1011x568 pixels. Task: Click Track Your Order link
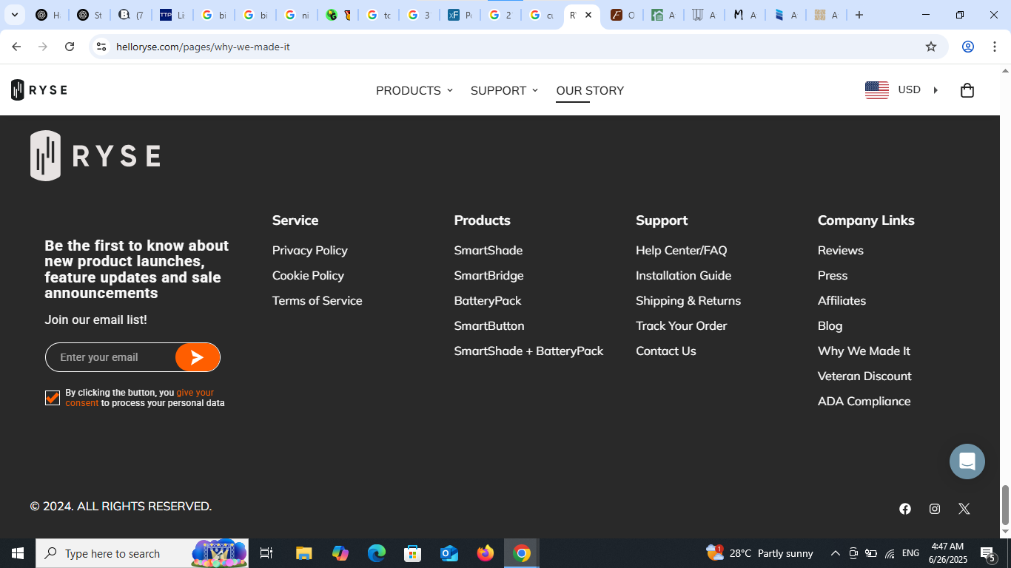click(x=681, y=325)
